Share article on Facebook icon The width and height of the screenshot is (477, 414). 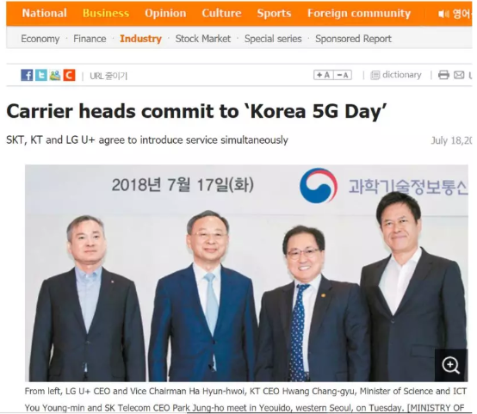(x=27, y=75)
